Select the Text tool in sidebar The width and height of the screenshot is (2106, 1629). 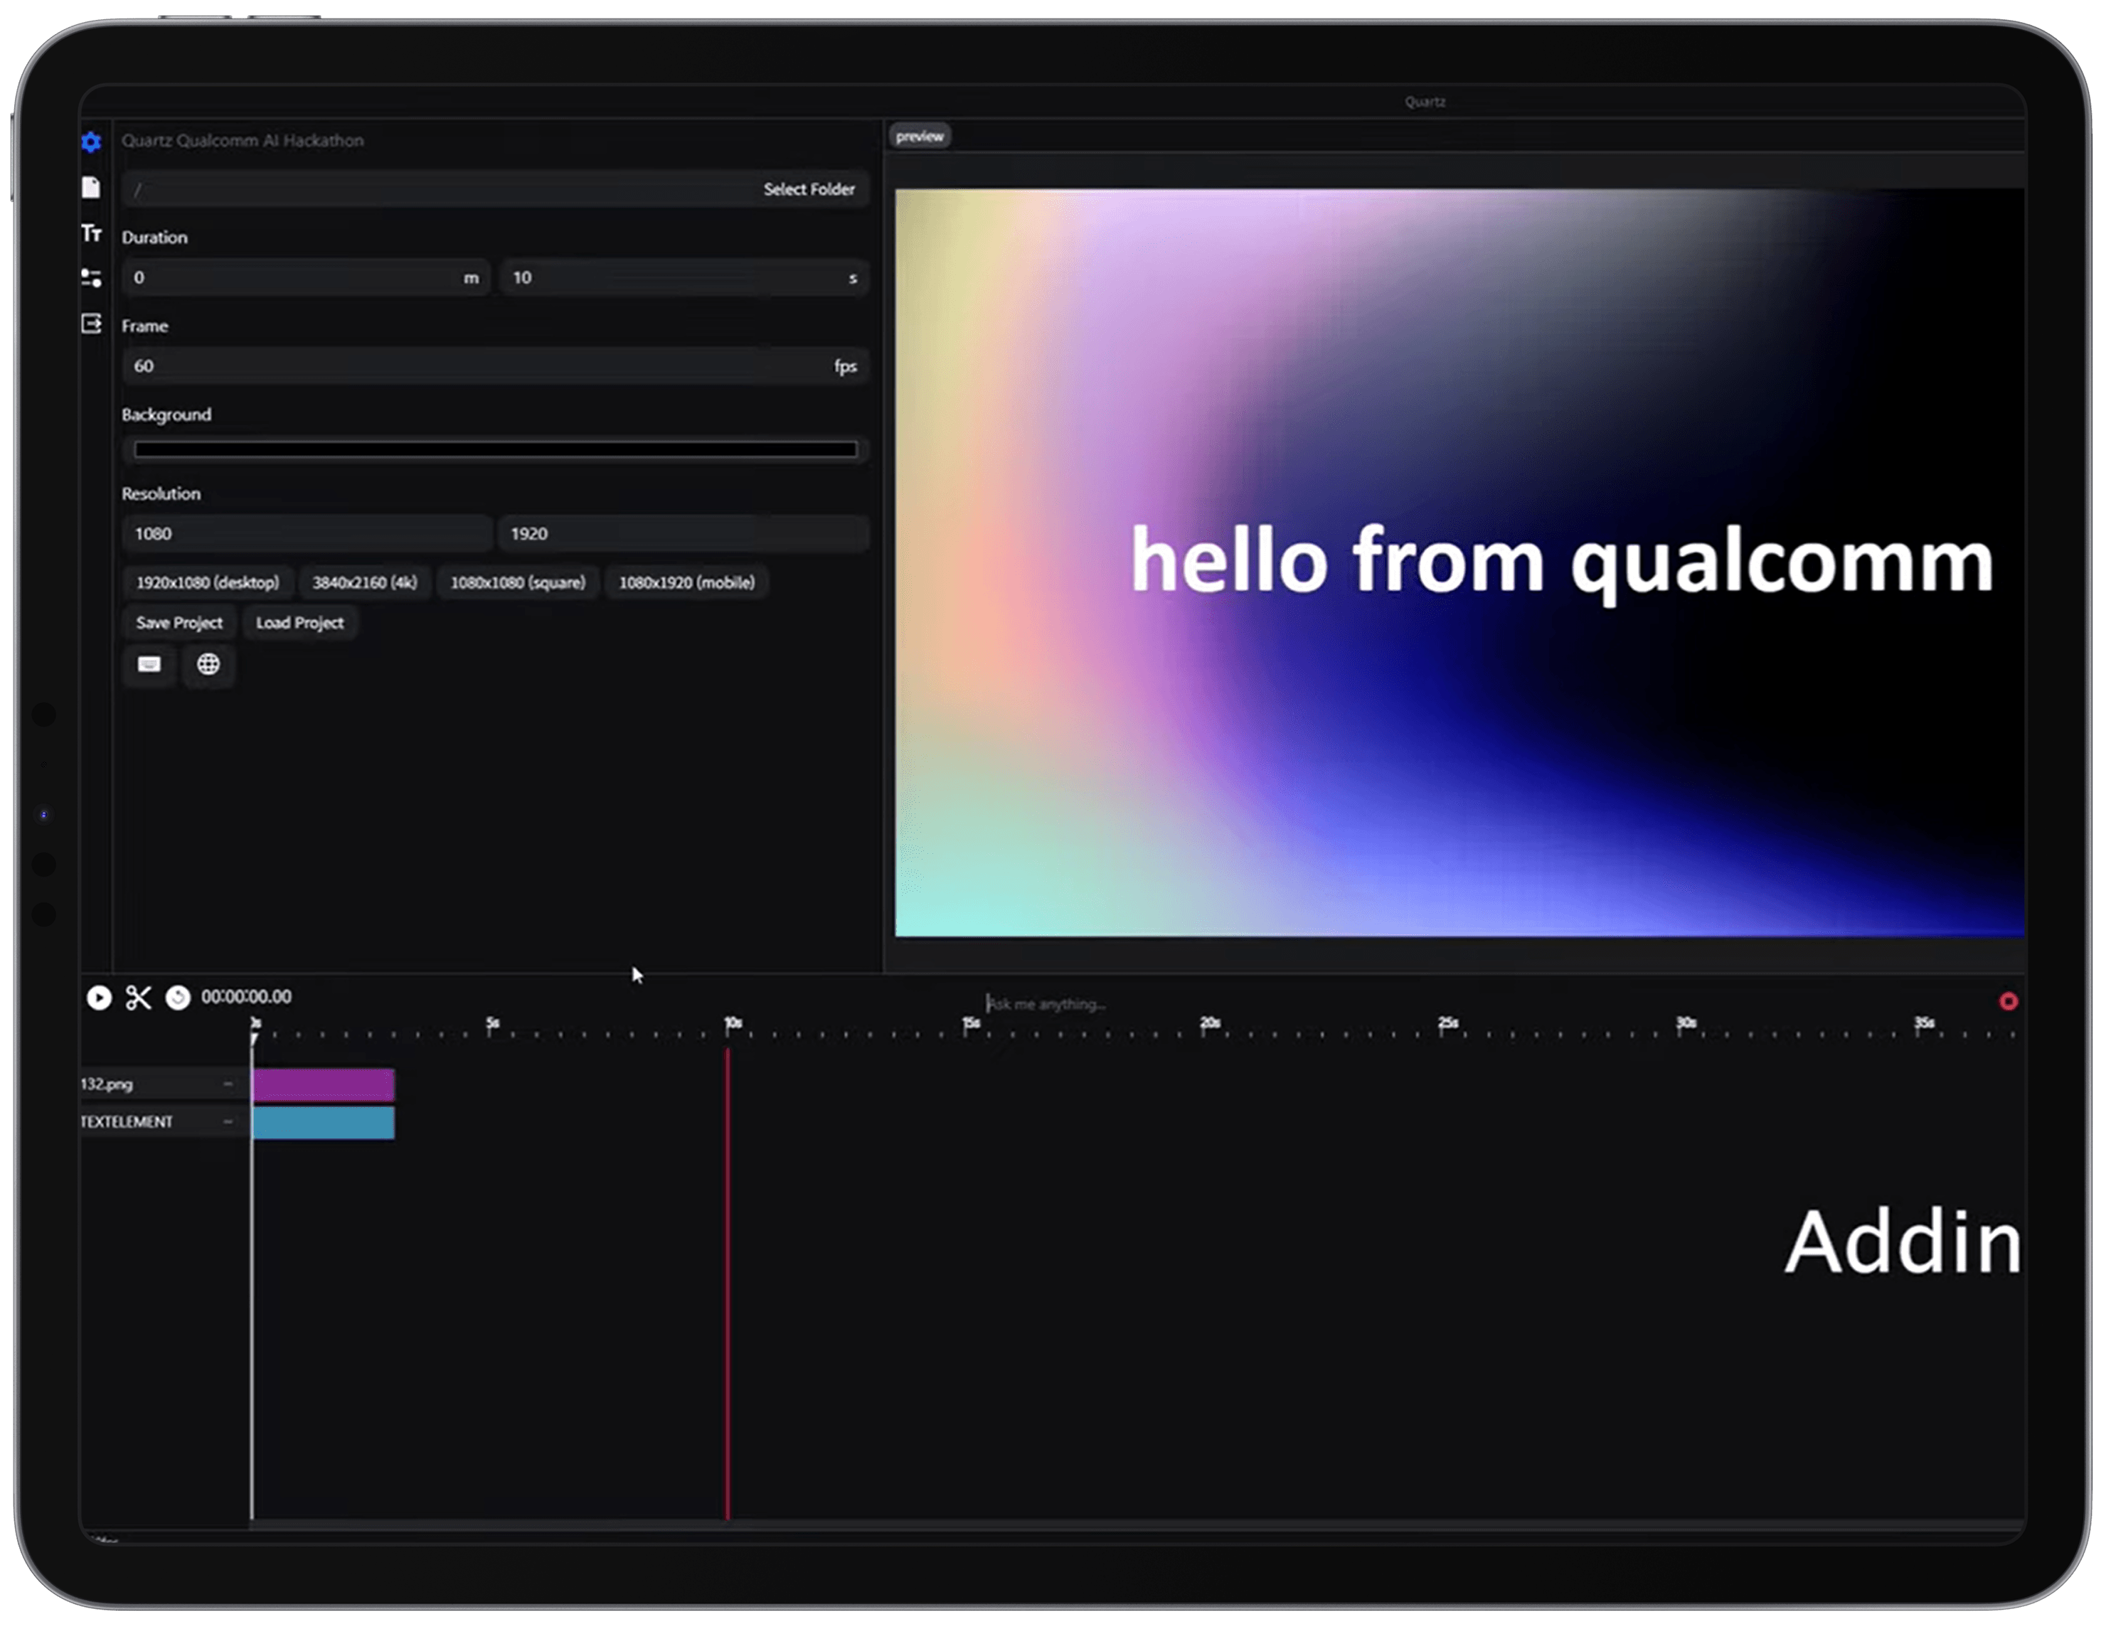coord(92,233)
